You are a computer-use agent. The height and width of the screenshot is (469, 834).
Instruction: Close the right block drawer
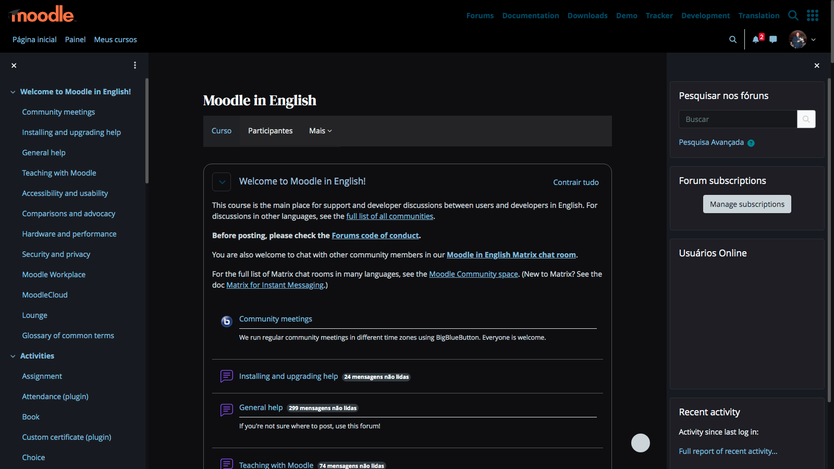coord(817,66)
